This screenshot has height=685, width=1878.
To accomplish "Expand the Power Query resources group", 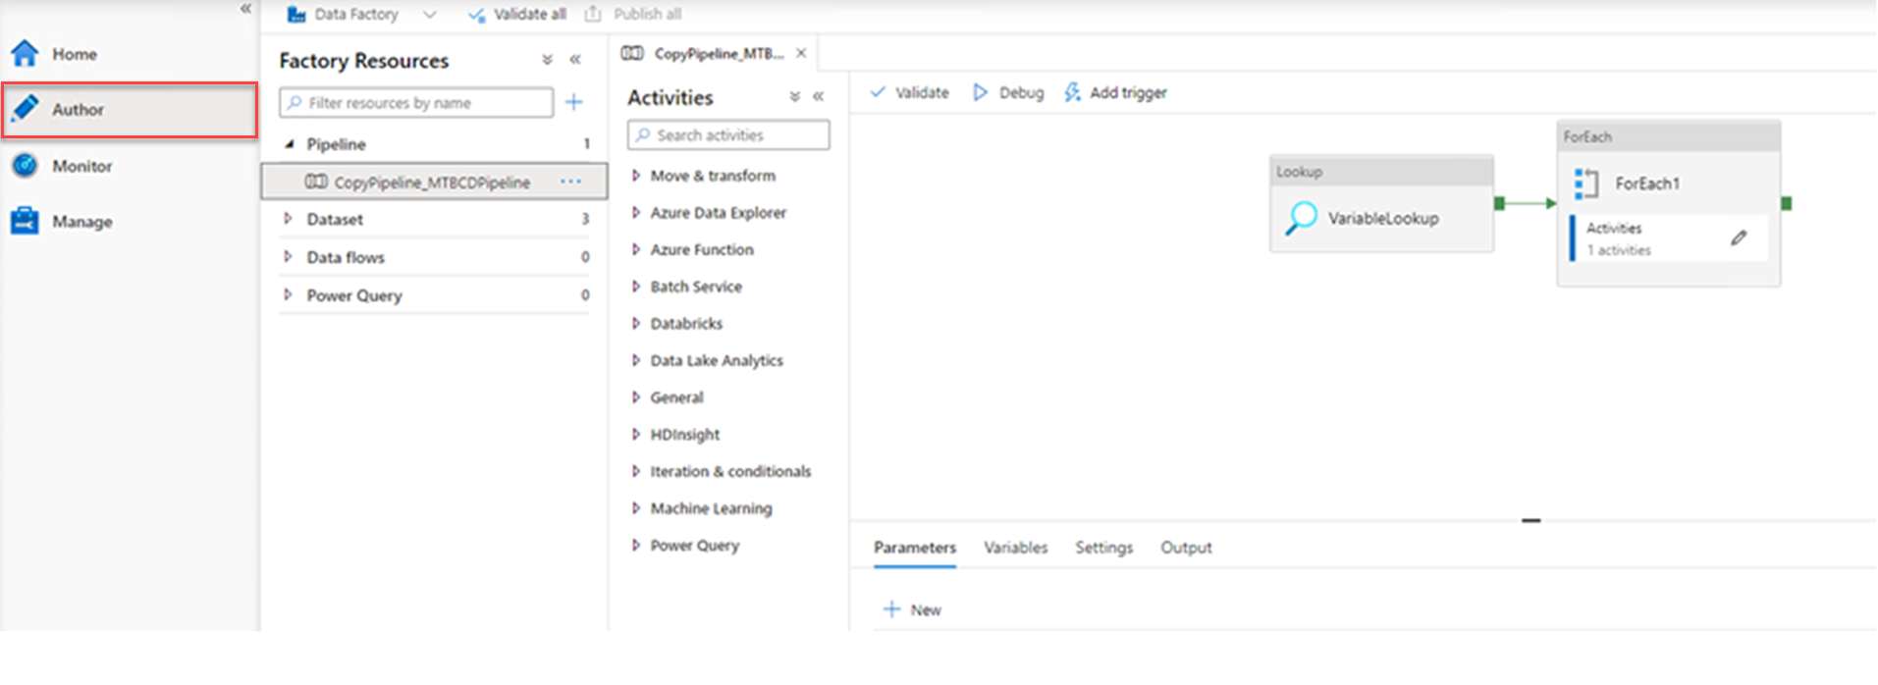I will (288, 294).
